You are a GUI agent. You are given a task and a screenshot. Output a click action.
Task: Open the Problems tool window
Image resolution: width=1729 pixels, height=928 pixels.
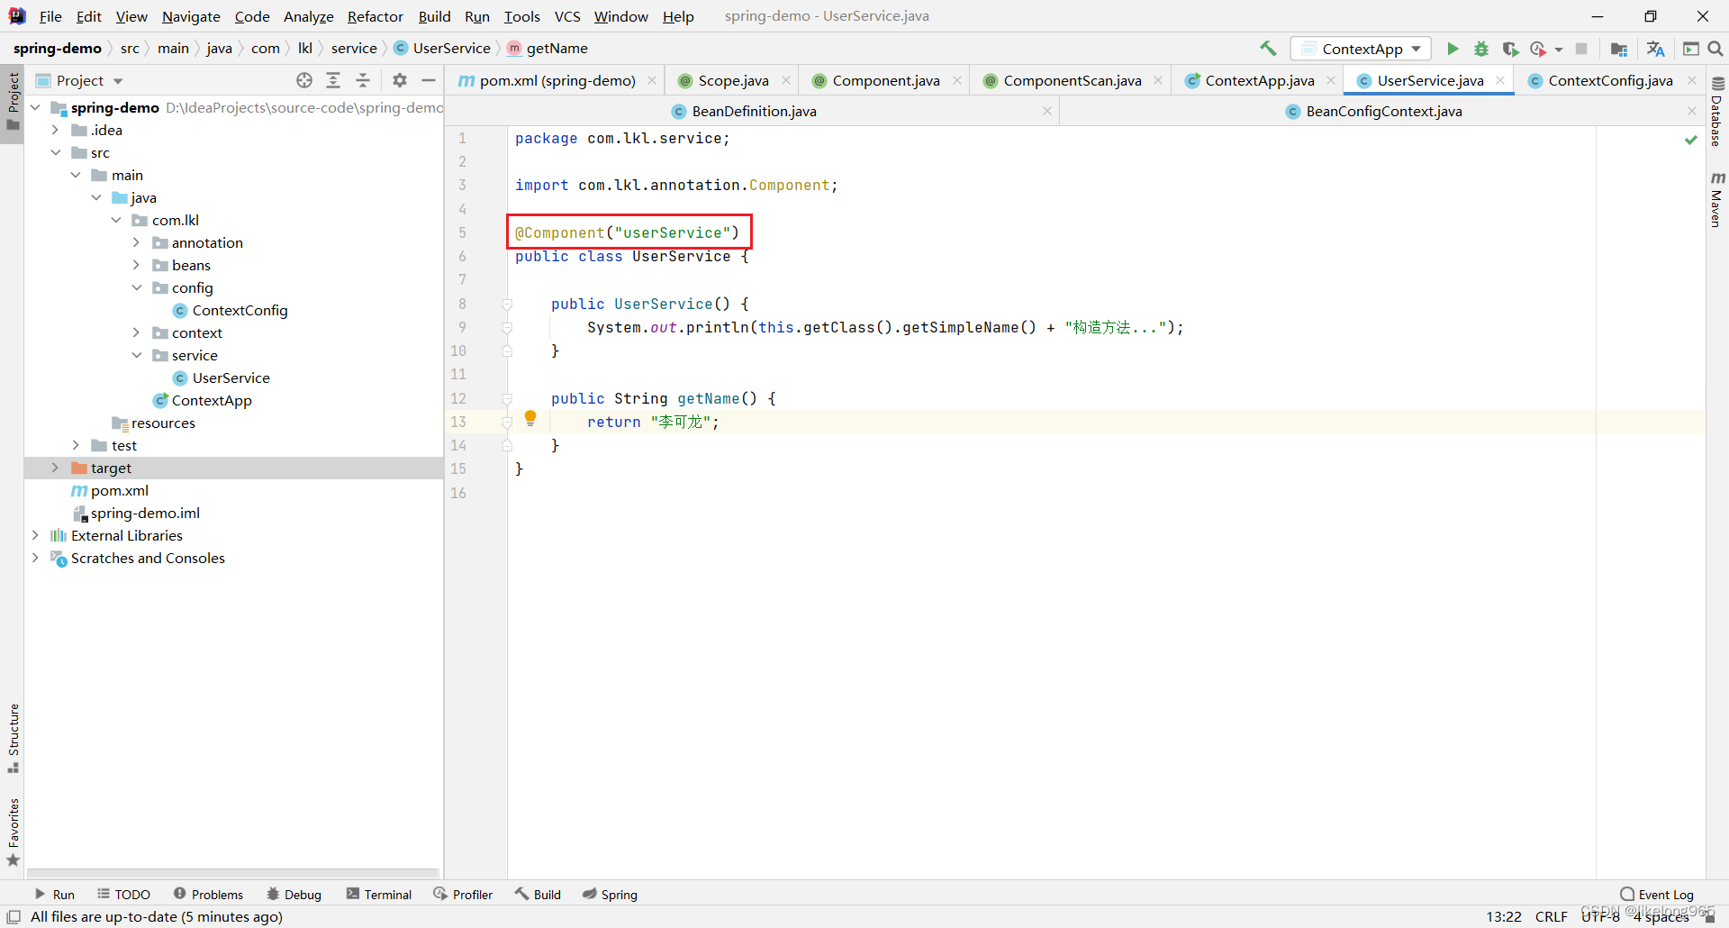click(208, 895)
